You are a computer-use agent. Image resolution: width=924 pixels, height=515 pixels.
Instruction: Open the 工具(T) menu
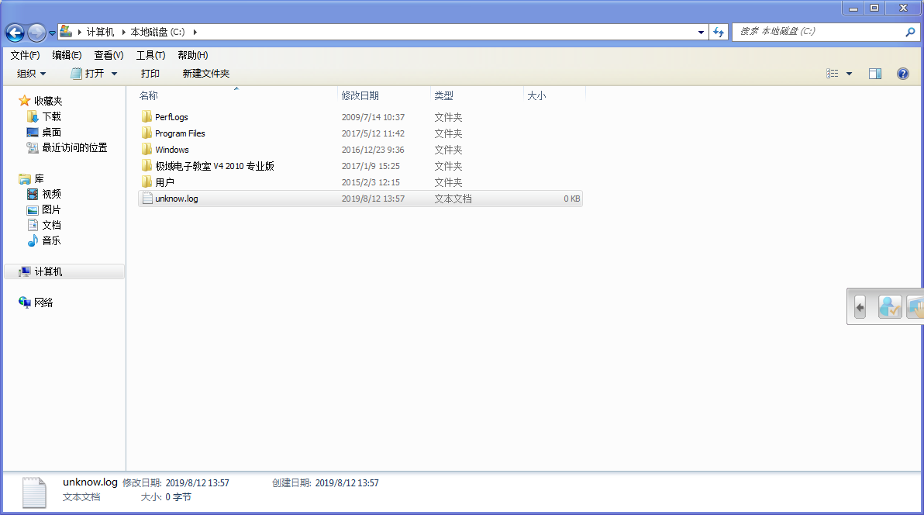[x=150, y=55]
